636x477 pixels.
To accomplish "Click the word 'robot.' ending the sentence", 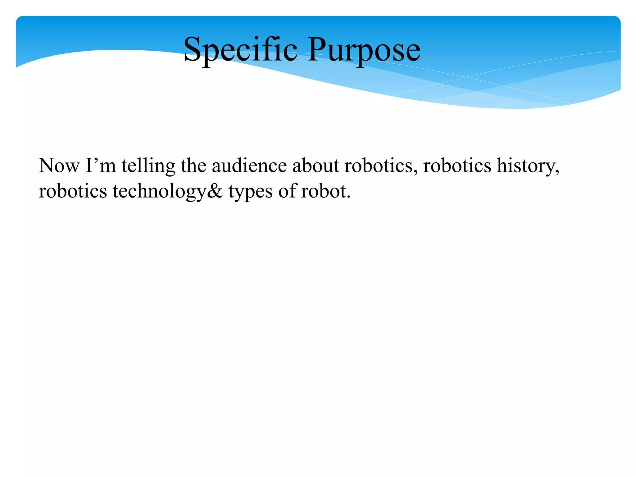I will coord(326,191).
